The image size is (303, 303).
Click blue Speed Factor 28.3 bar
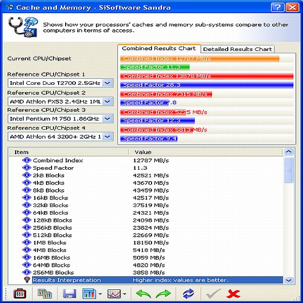click(207, 85)
